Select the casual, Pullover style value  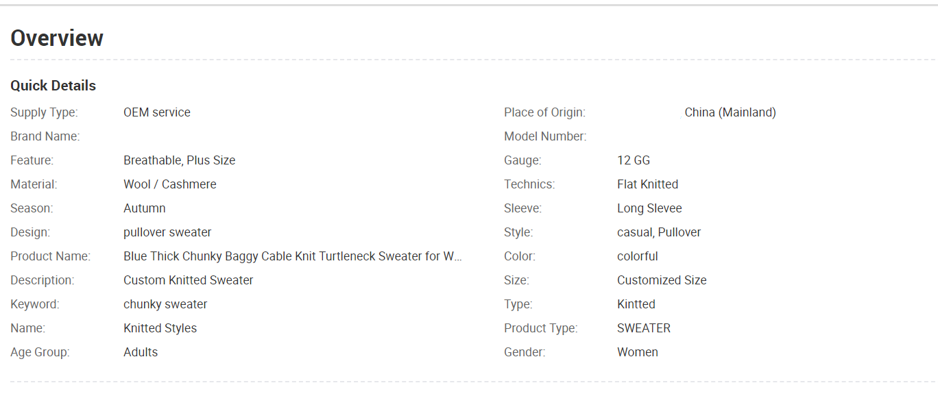coord(659,232)
